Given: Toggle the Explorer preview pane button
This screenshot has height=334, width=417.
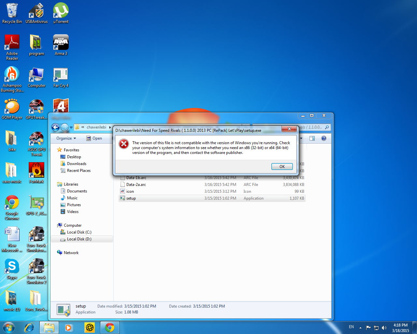Looking at the screenshot, I should click(x=312, y=138).
